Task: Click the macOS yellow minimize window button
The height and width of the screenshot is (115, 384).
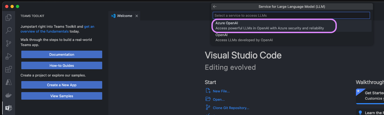Action: click(x=12, y=6)
